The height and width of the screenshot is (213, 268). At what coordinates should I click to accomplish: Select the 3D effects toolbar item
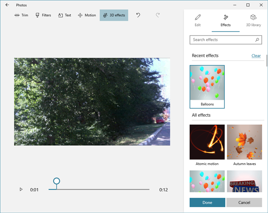click(x=114, y=15)
